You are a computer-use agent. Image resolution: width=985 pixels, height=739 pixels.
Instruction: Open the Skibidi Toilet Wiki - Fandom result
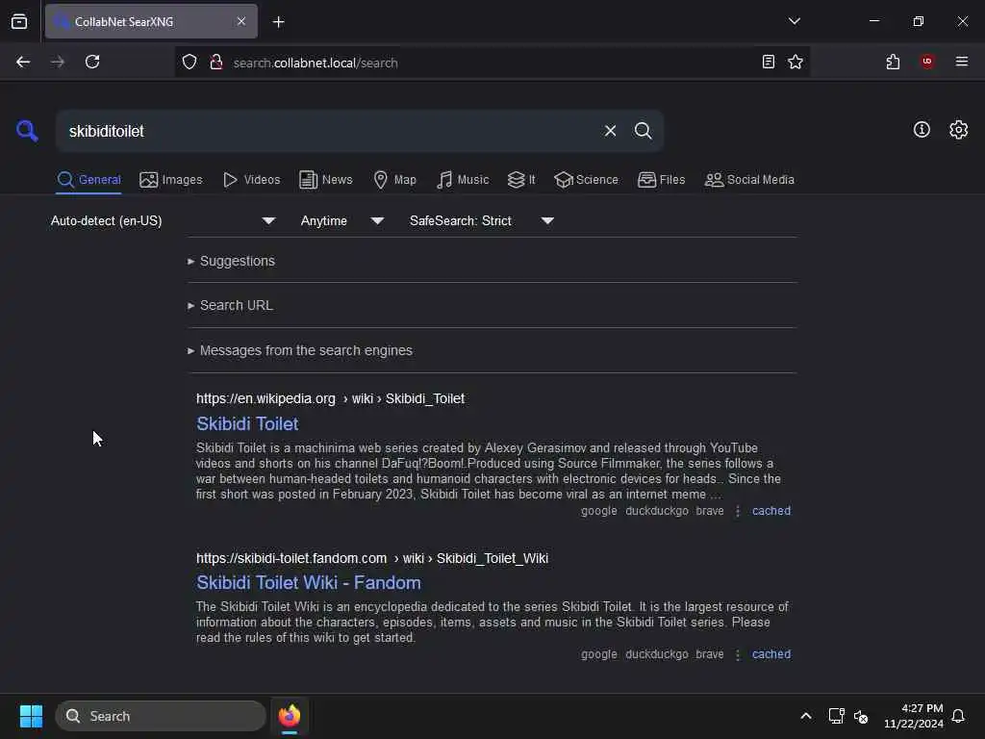[309, 583]
